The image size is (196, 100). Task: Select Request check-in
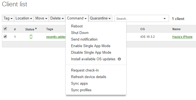(85, 70)
